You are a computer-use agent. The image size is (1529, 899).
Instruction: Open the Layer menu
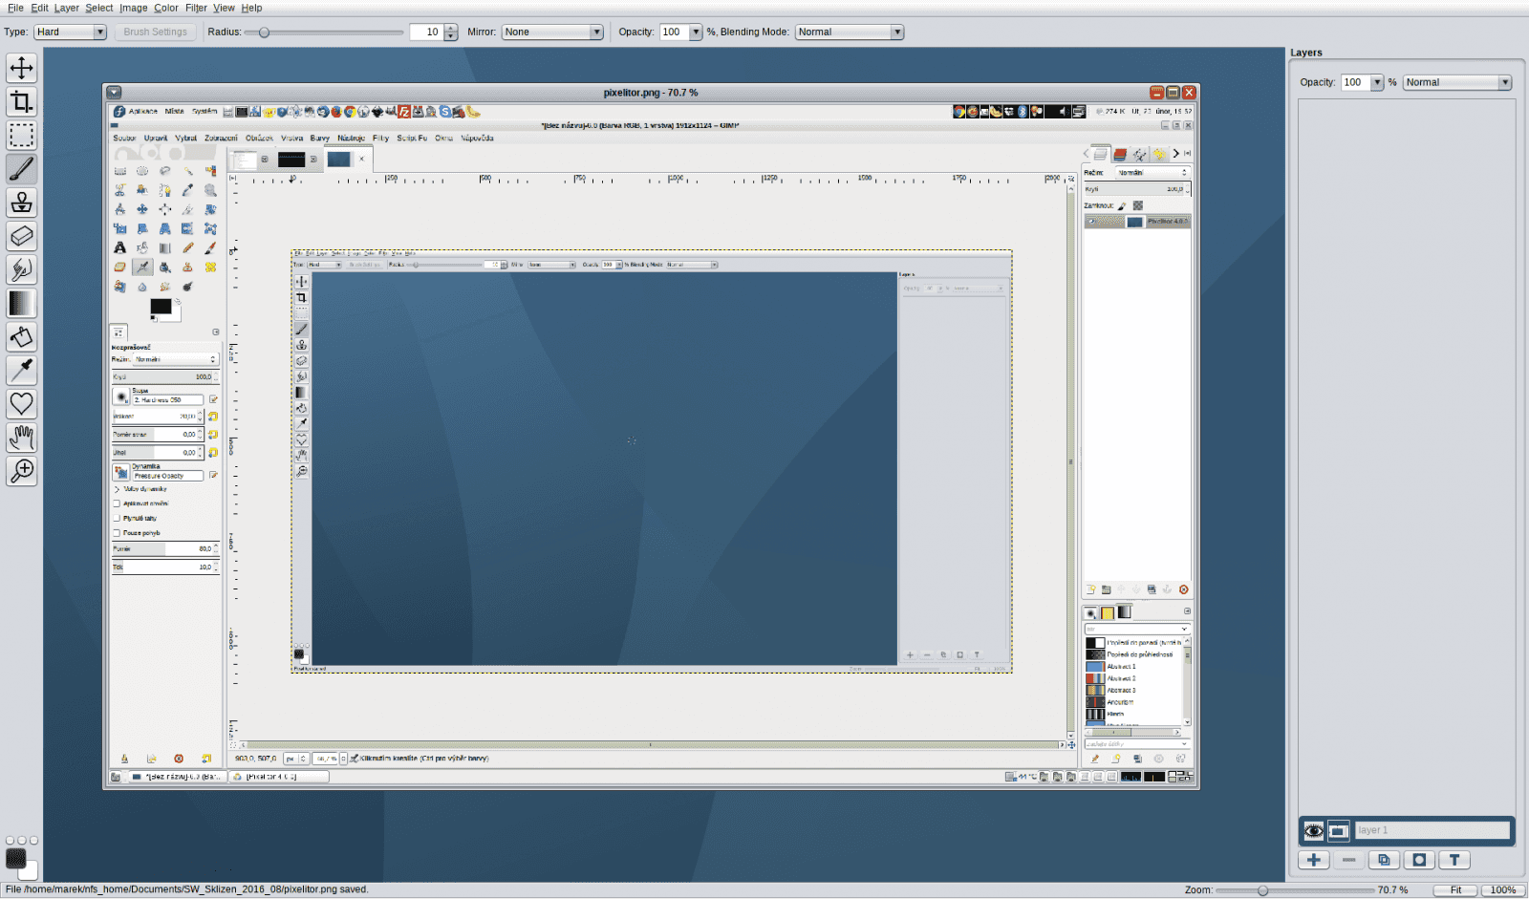[x=67, y=8]
